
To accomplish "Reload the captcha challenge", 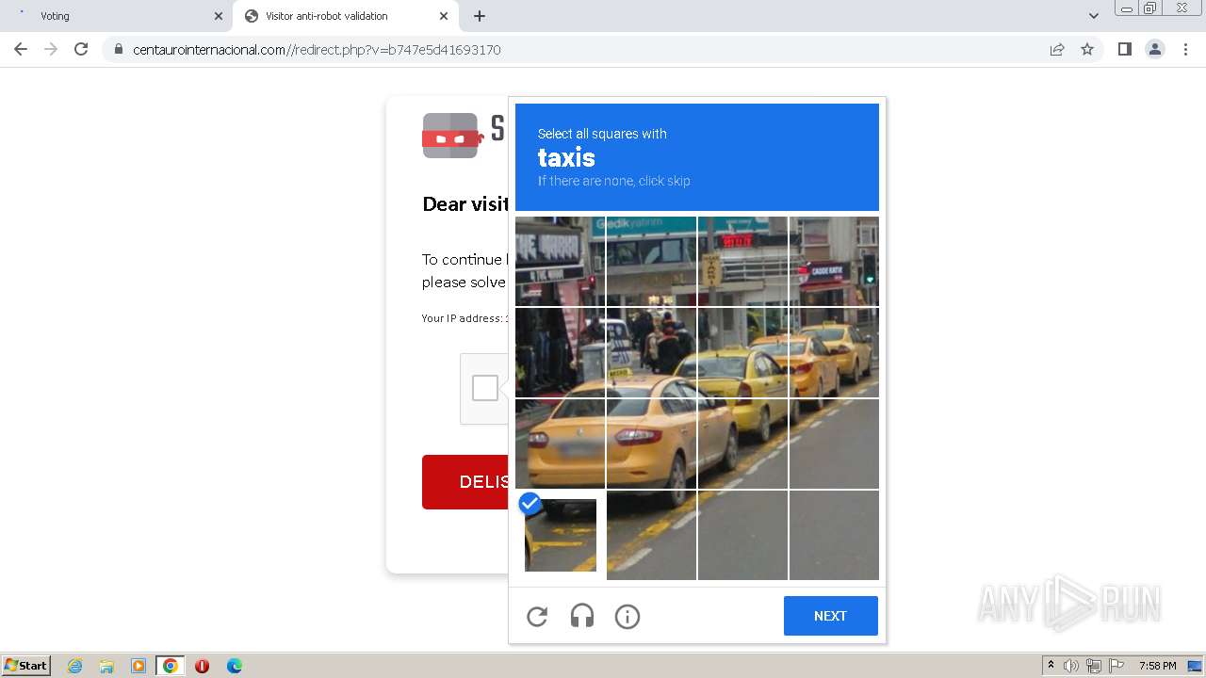I will [x=537, y=616].
